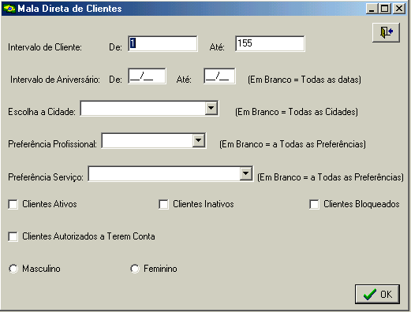Toggle the Clientes Inativos checkbox
Image resolution: width=411 pixels, height=312 pixels.
163,204
